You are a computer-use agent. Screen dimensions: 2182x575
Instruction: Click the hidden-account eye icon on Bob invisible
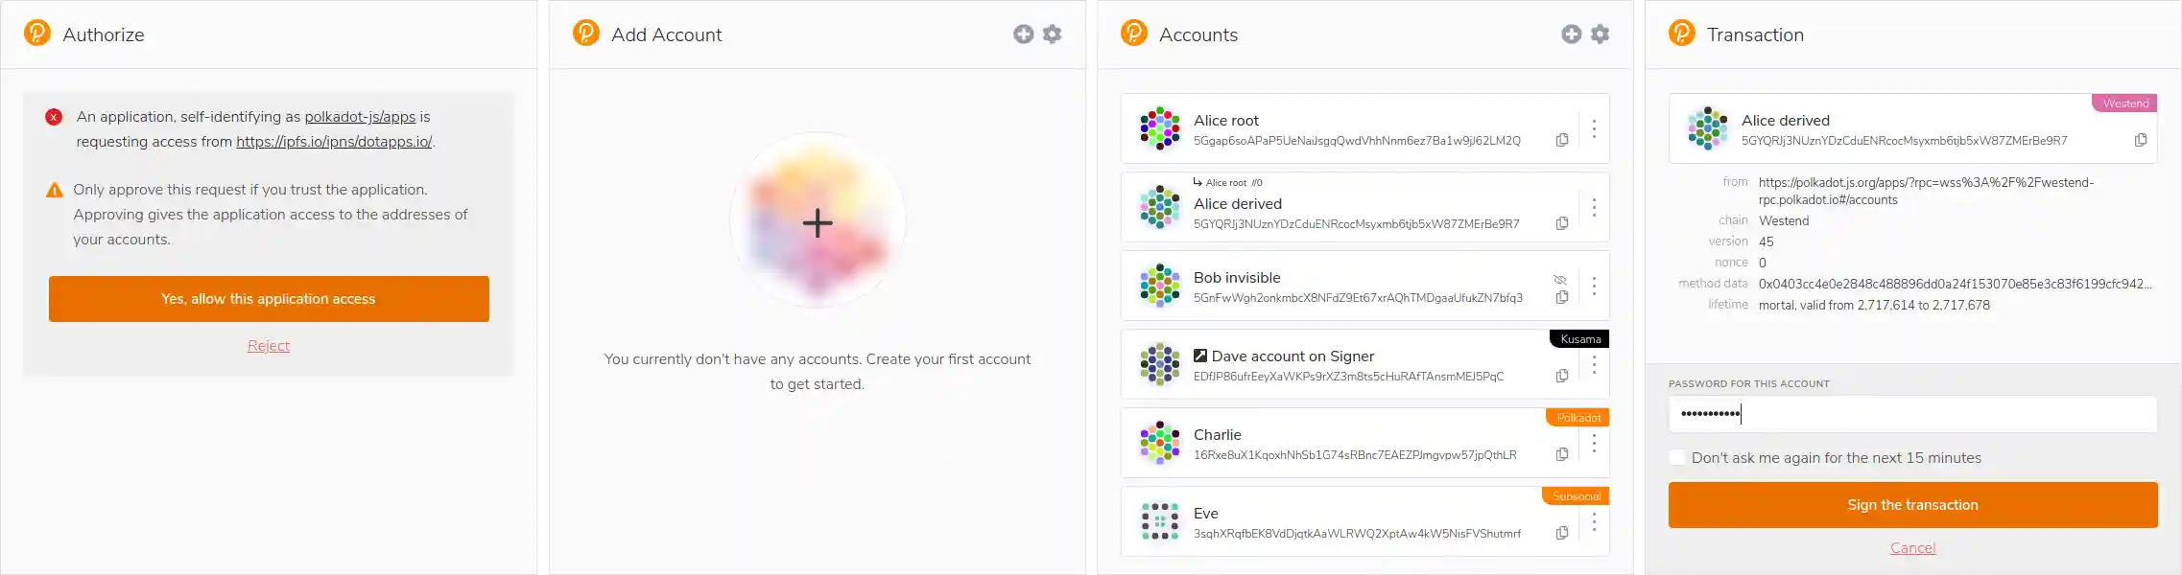(x=1561, y=280)
